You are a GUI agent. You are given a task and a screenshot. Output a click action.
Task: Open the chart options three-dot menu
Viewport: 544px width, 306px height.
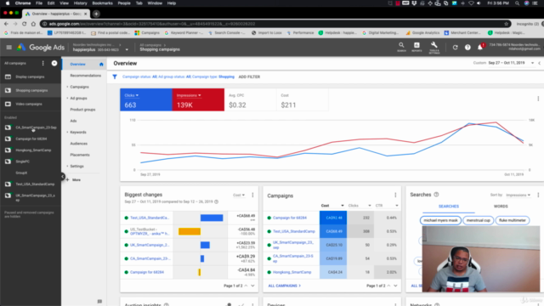(538, 99)
